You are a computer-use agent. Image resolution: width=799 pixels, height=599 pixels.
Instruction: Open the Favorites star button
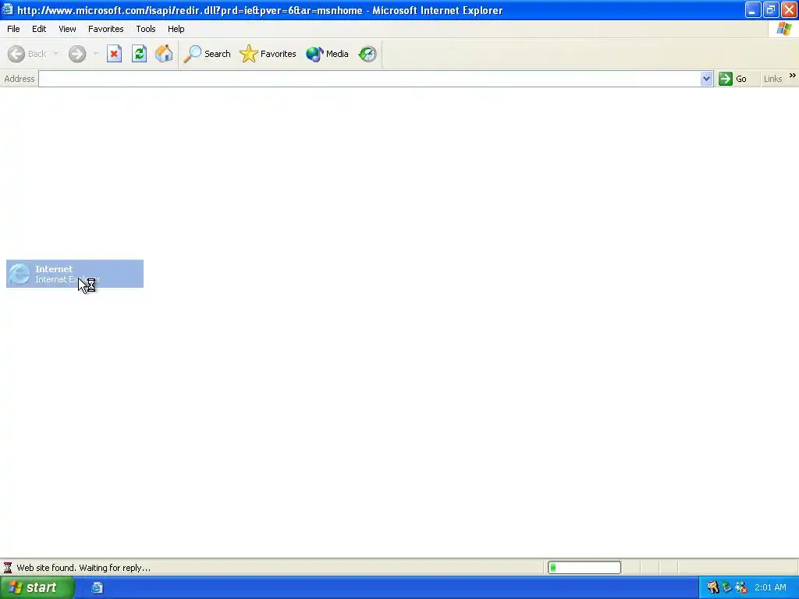[x=268, y=54]
